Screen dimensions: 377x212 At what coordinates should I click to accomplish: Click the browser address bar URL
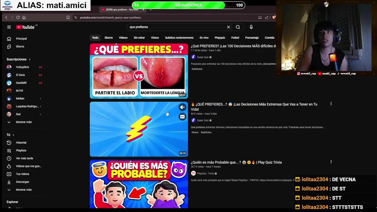pos(110,18)
